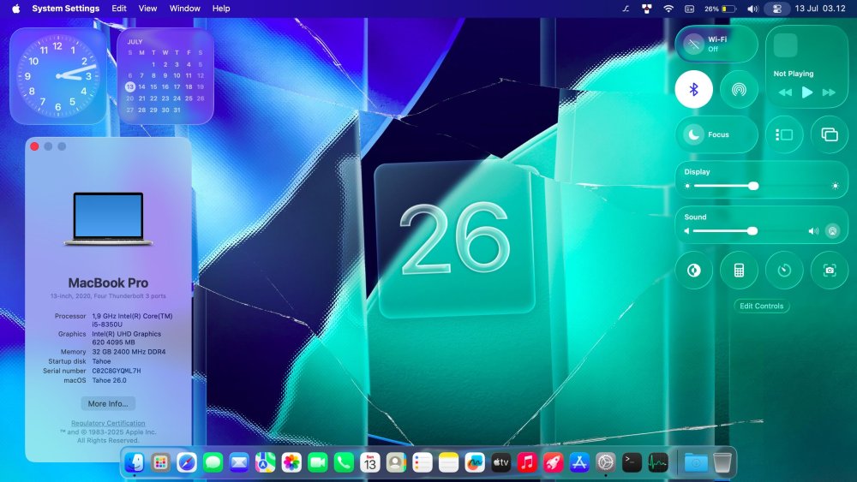
Task: Open the menu bar date and time
Action: (x=820, y=9)
